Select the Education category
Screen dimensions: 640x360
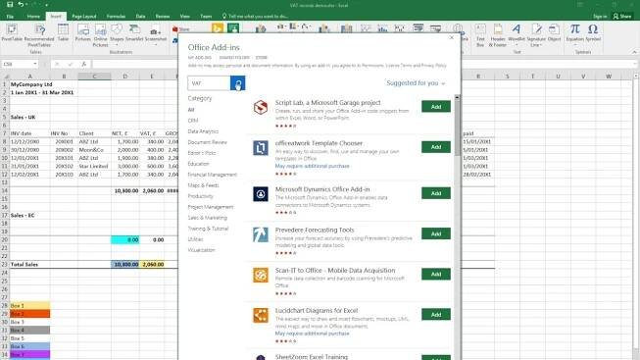pos(198,164)
